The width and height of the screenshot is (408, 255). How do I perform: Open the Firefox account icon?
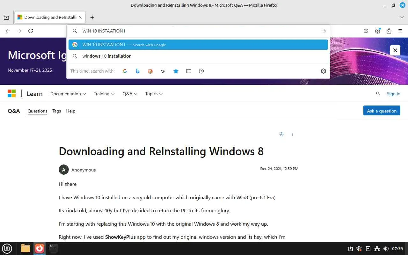(x=378, y=31)
